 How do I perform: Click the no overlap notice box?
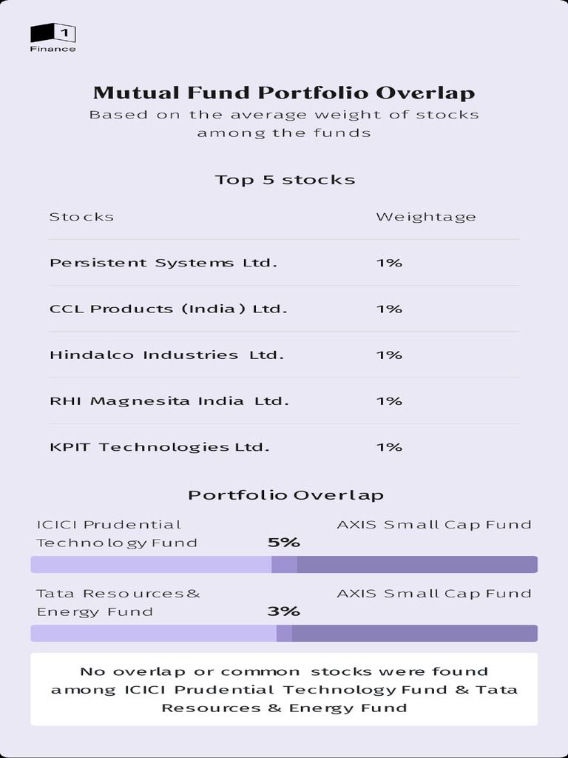coord(284,689)
